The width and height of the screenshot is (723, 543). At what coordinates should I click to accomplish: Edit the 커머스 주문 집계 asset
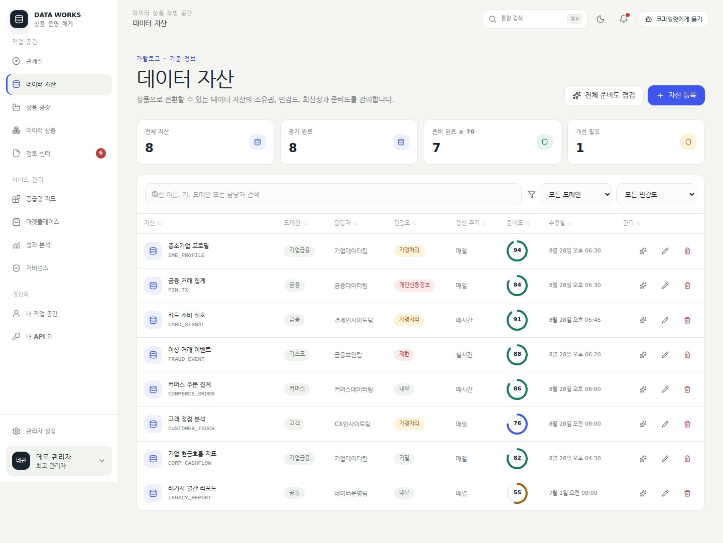point(665,389)
